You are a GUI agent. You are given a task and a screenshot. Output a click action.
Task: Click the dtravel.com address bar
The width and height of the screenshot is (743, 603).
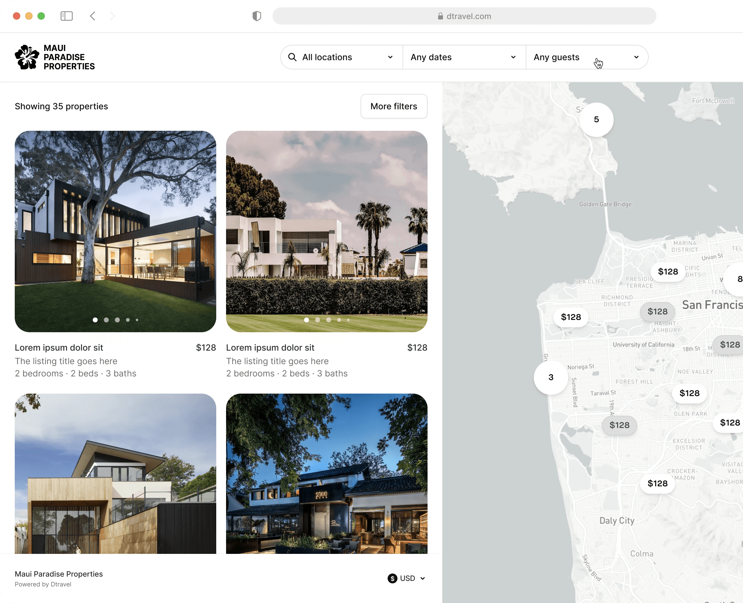pos(464,16)
